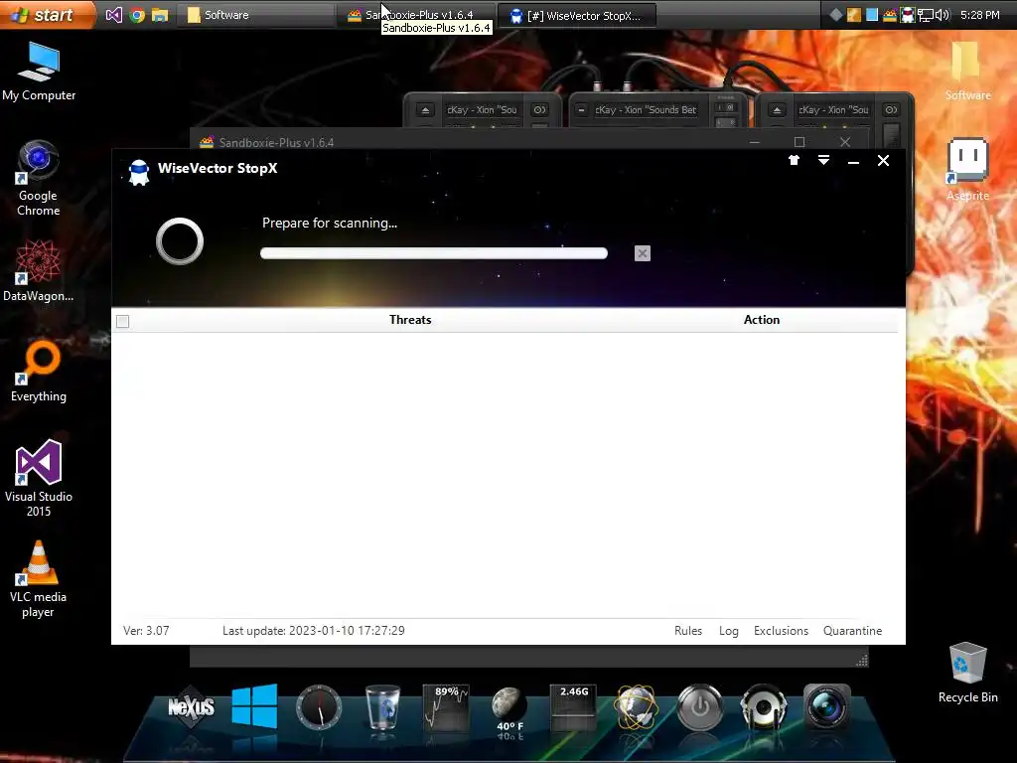The width and height of the screenshot is (1017, 763).
Task: Open the WiseVector title bar dropdown menu
Action: click(823, 160)
